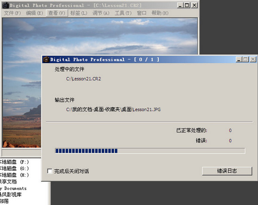Screen dimensions: 258x205
Task: Minimize the processing progress dialog
Action: click(239, 59)
